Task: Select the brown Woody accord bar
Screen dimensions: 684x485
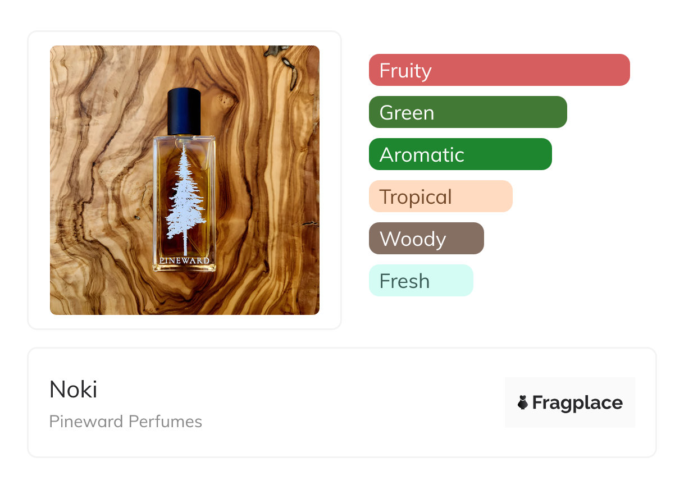Action: (426, 239)
